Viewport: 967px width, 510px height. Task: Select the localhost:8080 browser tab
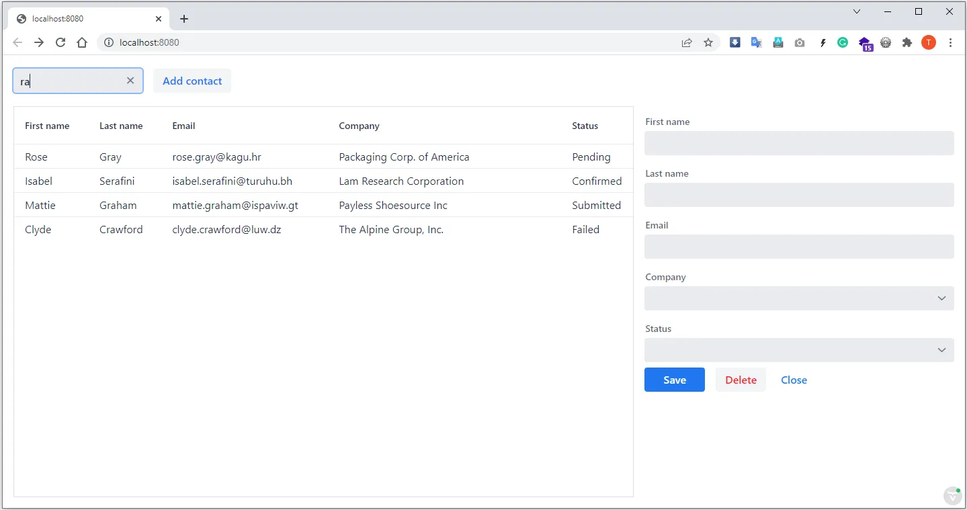tap(81, 19)
